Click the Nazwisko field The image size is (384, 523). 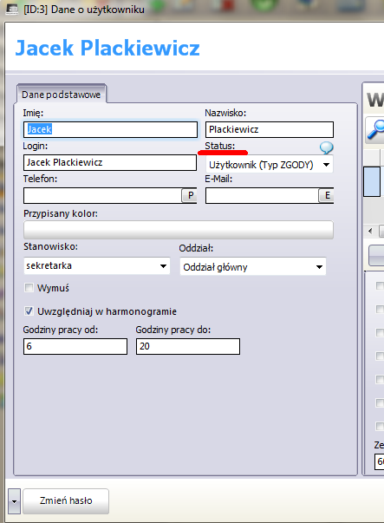(x=270, y=129)
